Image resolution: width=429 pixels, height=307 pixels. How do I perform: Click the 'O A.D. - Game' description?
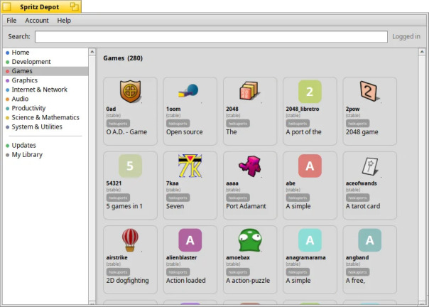click(126, 132)
